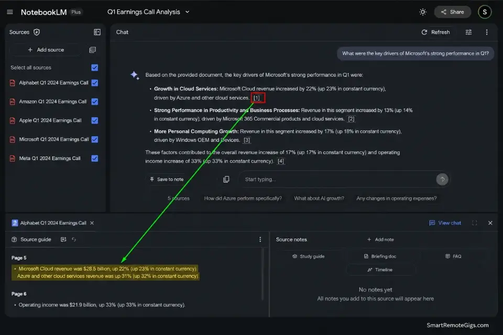The image size is (503, 335).
Task: Click the Share button
Action: pyautogui.click(x=452, y=12)
